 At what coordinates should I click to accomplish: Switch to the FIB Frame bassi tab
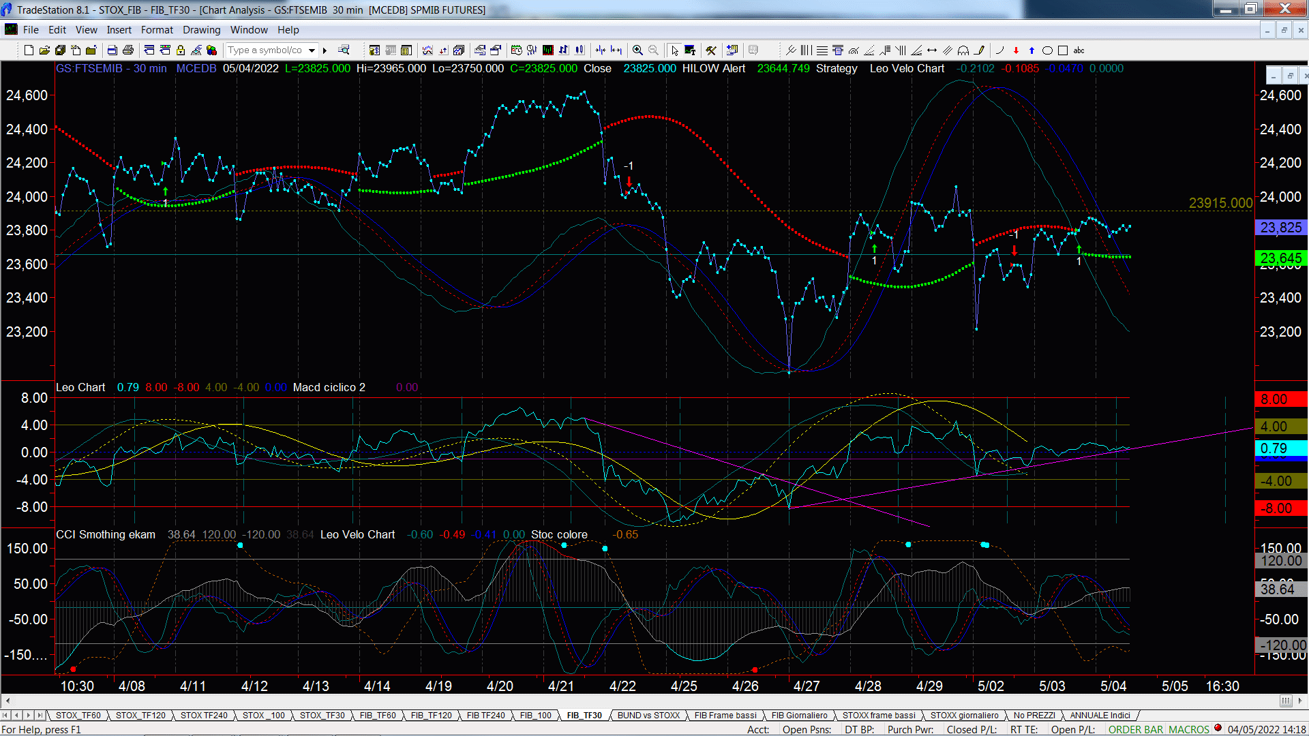click(725, 715)
